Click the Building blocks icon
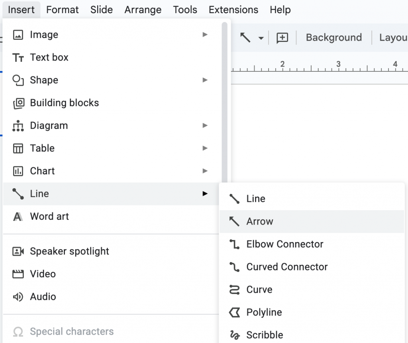The width and height of the screenshot is (408, 343). tap(18, 103)
